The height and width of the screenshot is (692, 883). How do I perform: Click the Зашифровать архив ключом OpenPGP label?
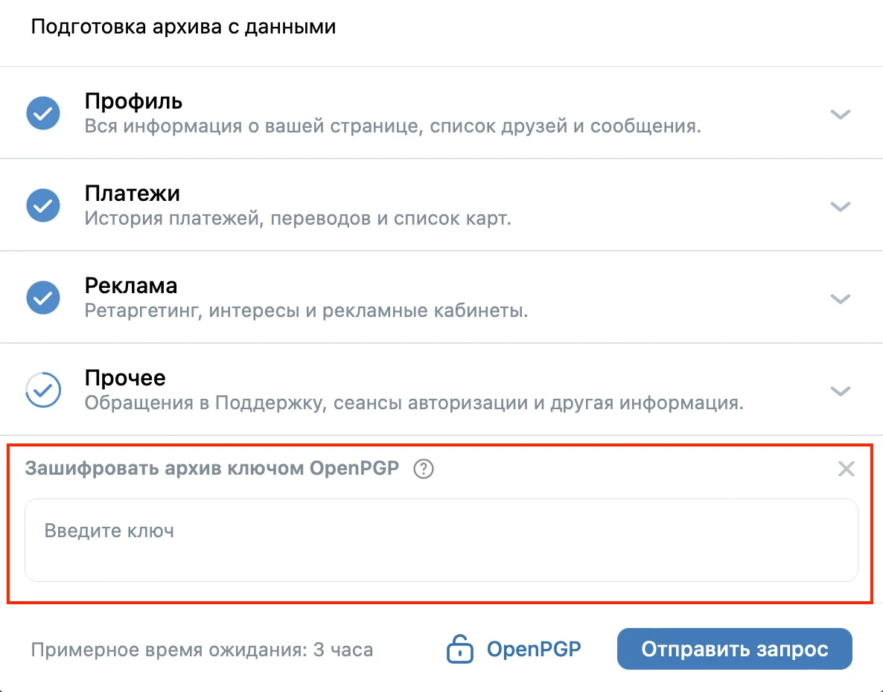(x=211, y=469)
